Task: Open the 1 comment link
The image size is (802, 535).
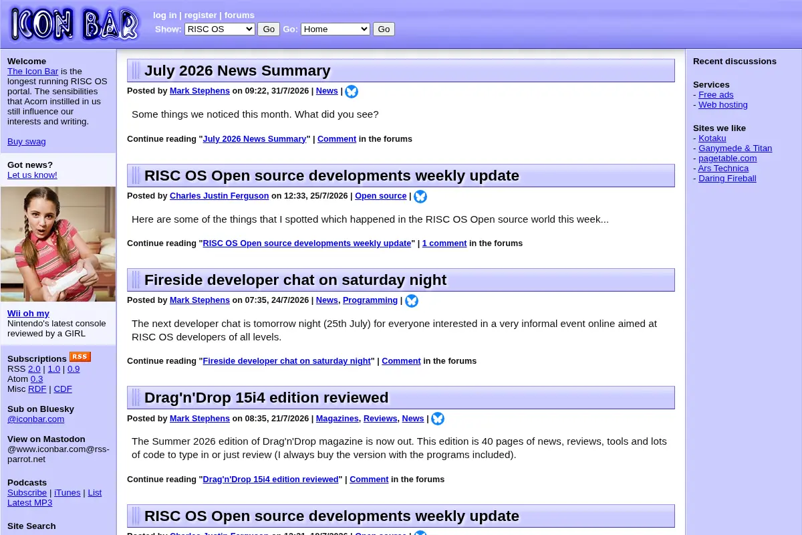Action: 444,243
